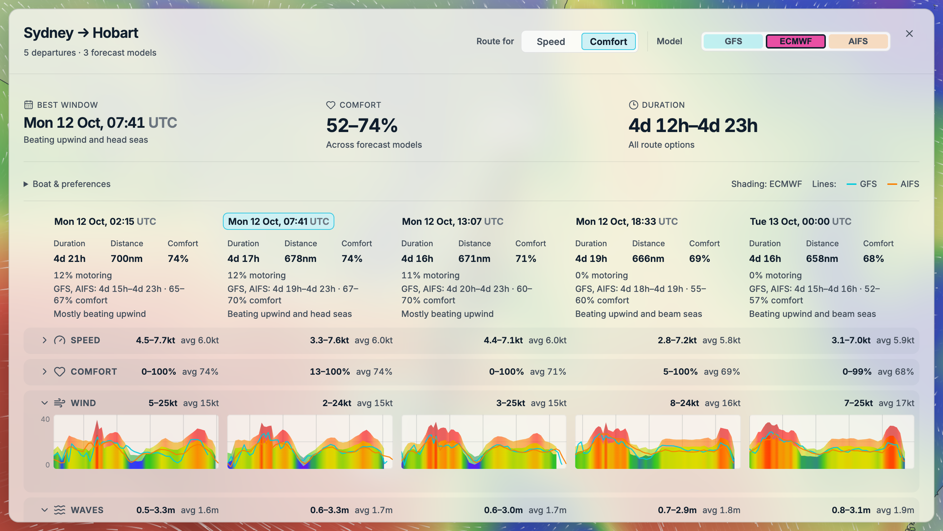Select departure Tue 13 Oct, 00:00 UTC
This screenshot has width=943, height=531.
(x=800, y=221)
